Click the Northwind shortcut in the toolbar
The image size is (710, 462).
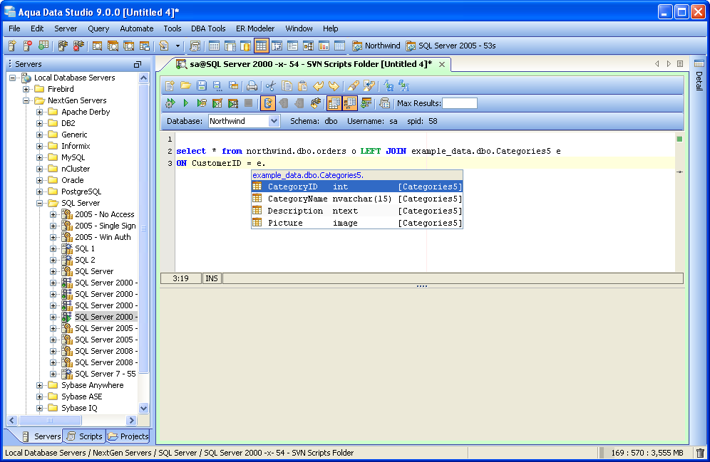click(x=376, y=46)
